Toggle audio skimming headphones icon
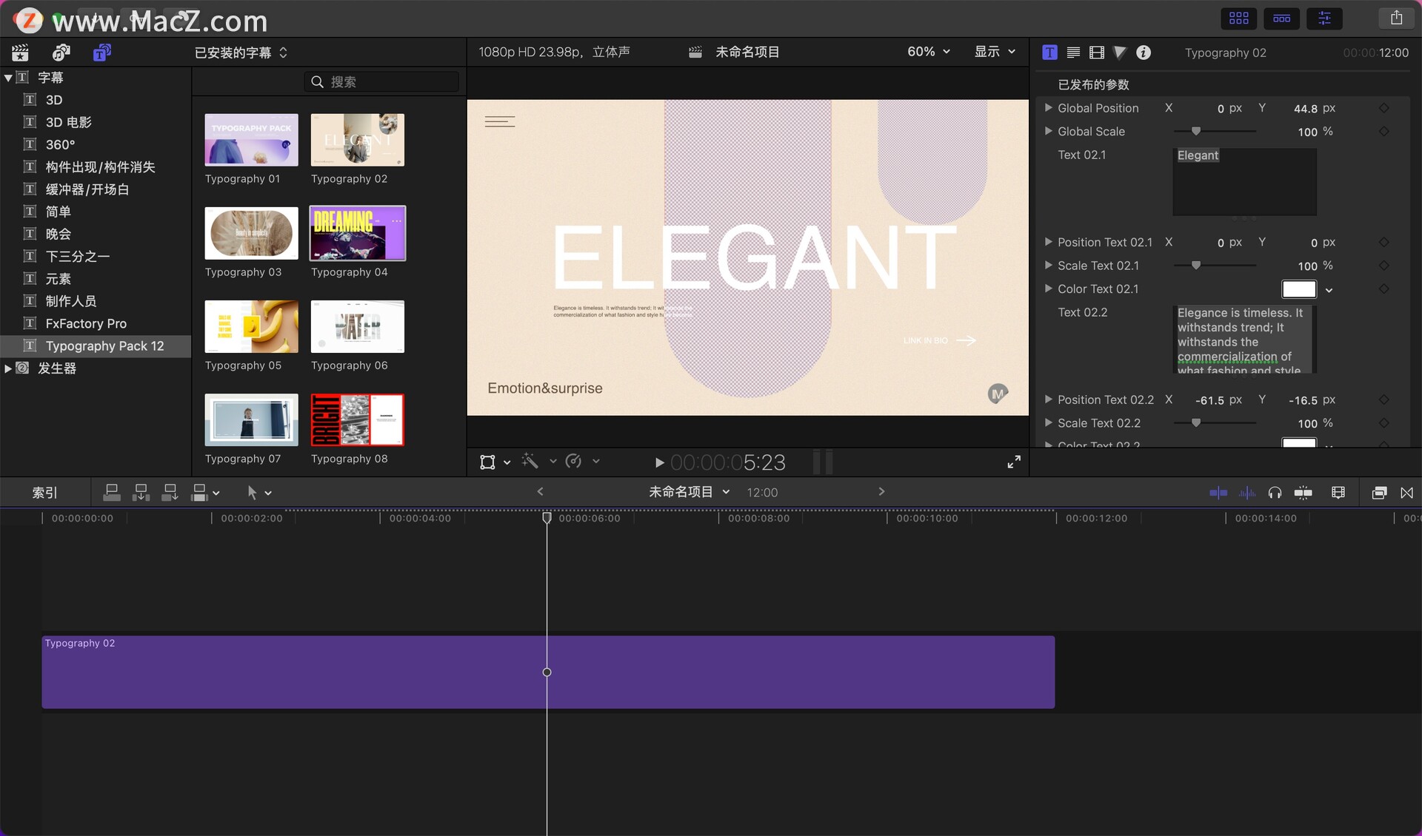The height and width of the screenshot is (836, 1422). point(1275,493)
